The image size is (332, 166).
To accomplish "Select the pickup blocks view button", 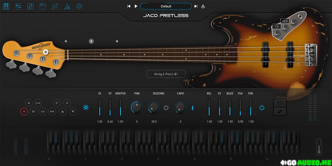I will point(280,112).
